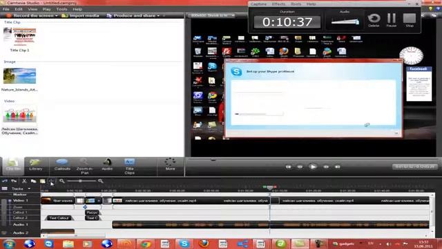Screen dimensions: 442x249
Task: Open the Play menu
Action: point(46,9)
